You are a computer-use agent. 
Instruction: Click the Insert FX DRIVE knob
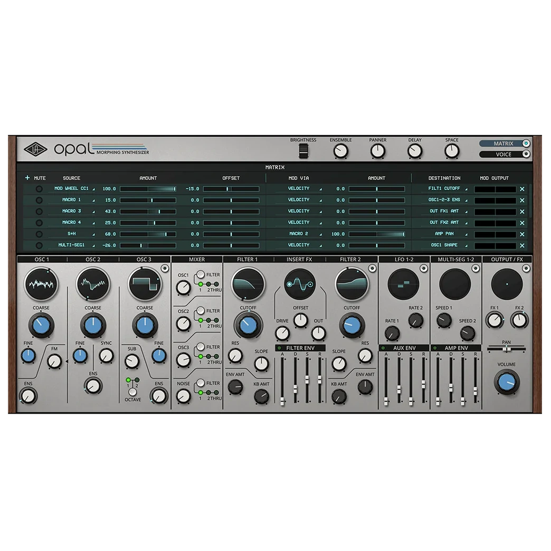(x=282, y=334)
